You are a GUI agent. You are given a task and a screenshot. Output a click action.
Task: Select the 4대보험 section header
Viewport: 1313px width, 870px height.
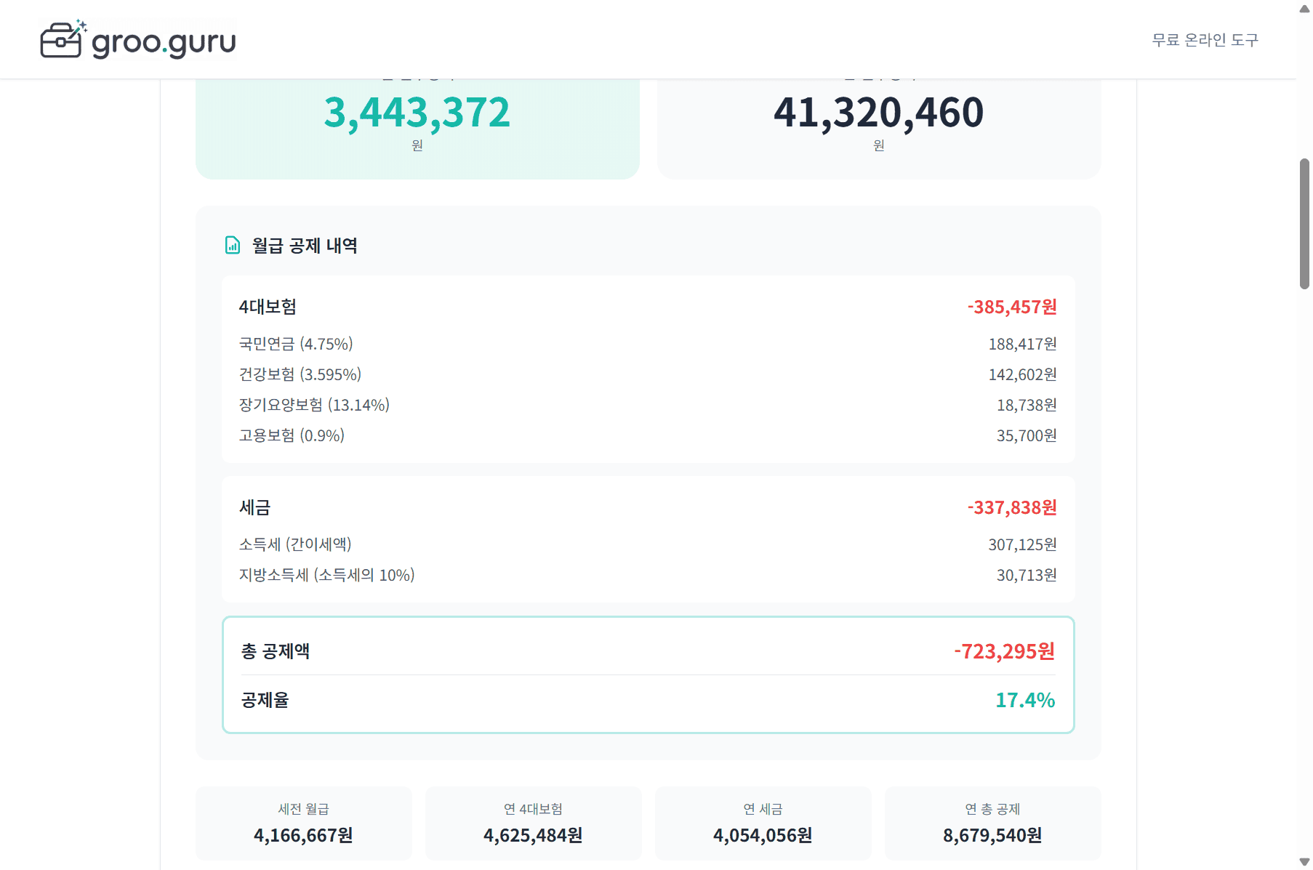tap(268, 307)
